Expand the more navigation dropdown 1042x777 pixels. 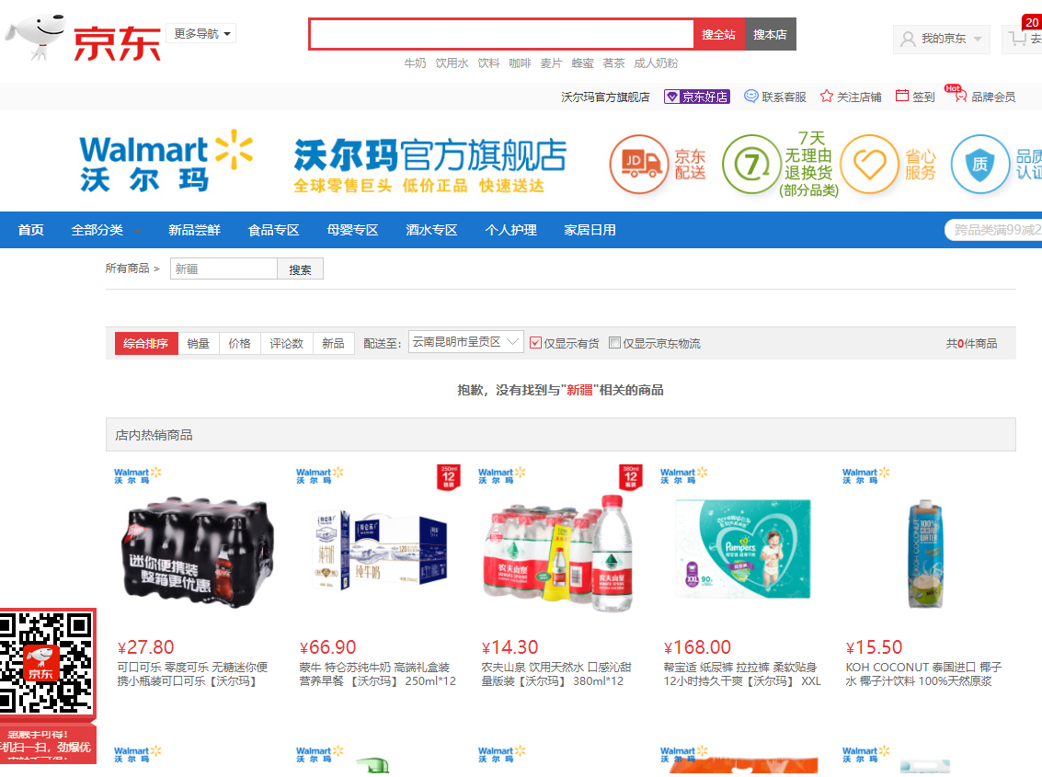pyautogui.click(x=201, y=33)
